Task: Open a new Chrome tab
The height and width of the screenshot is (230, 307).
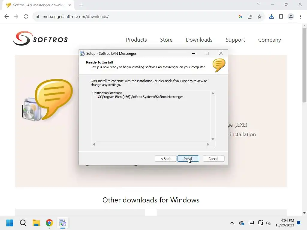Action: [x=81, y=5]
